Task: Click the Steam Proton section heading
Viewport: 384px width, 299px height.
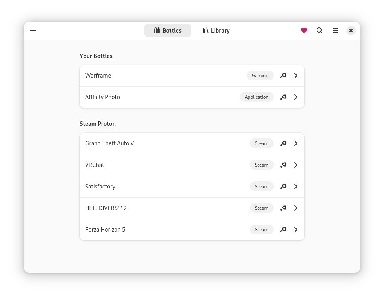Action: click(x=97, y=124)
